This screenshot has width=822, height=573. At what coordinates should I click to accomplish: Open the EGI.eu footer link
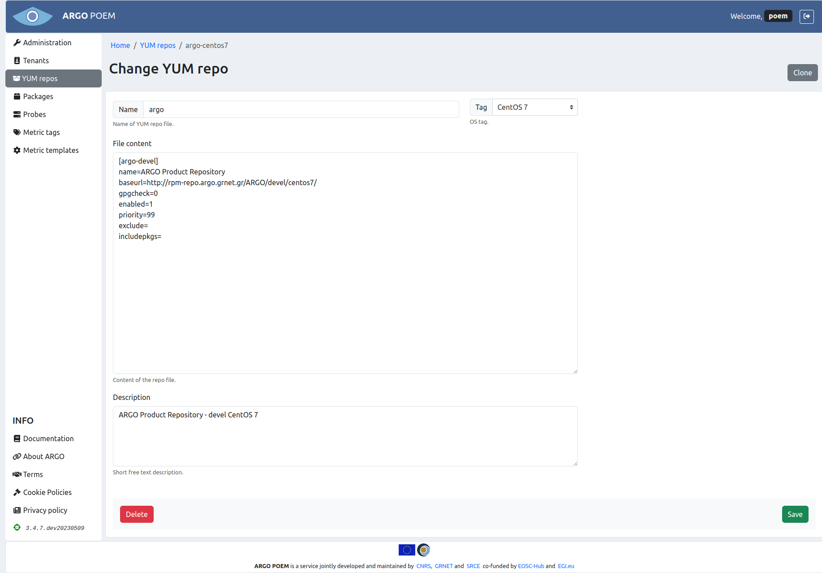566,566
